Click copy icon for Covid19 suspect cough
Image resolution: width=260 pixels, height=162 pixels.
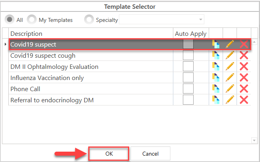tap(215, 55)
